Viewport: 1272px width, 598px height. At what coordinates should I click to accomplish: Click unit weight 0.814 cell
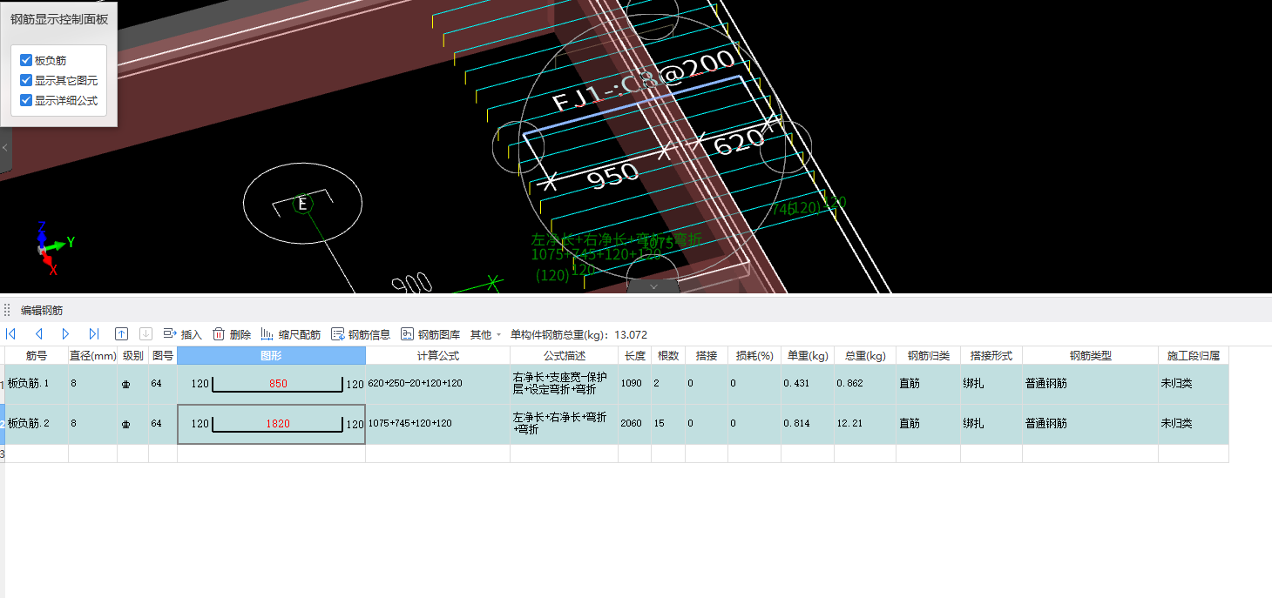point(808,424)
